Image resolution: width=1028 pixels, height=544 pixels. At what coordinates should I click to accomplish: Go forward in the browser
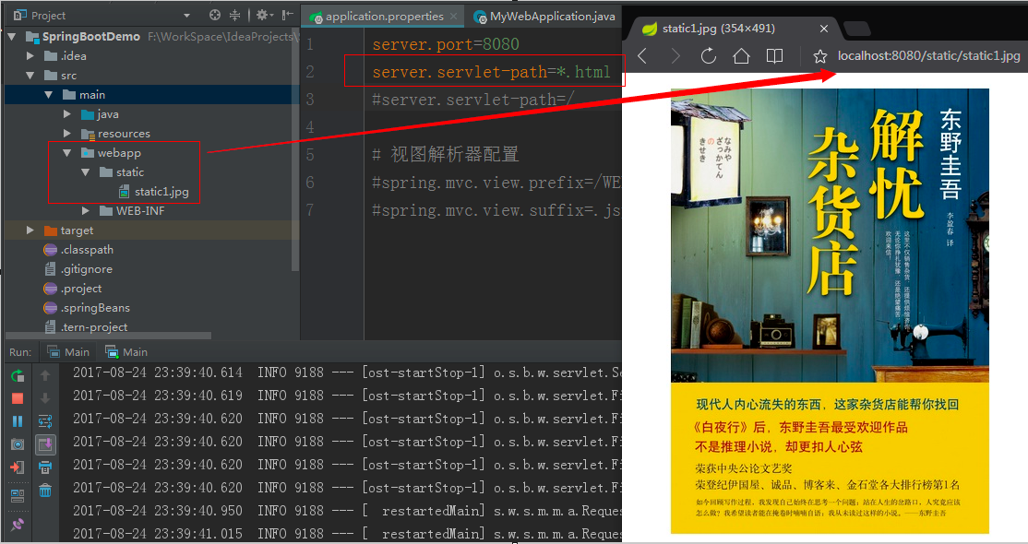[x=675, y=56]
